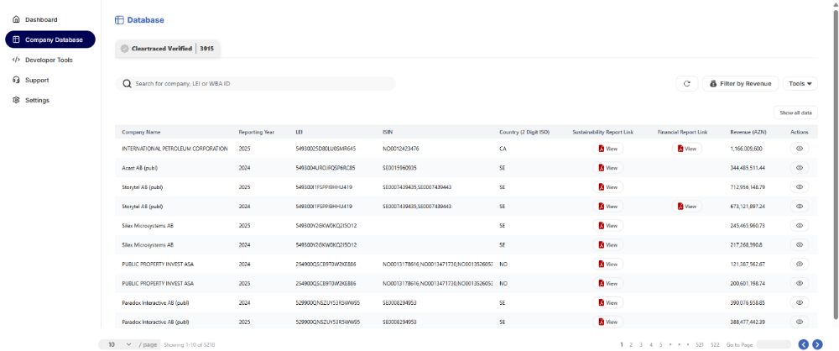Viewport: 839px width, 351px height.
Task: Jump to page 521
Action: [x=700, y=344]
